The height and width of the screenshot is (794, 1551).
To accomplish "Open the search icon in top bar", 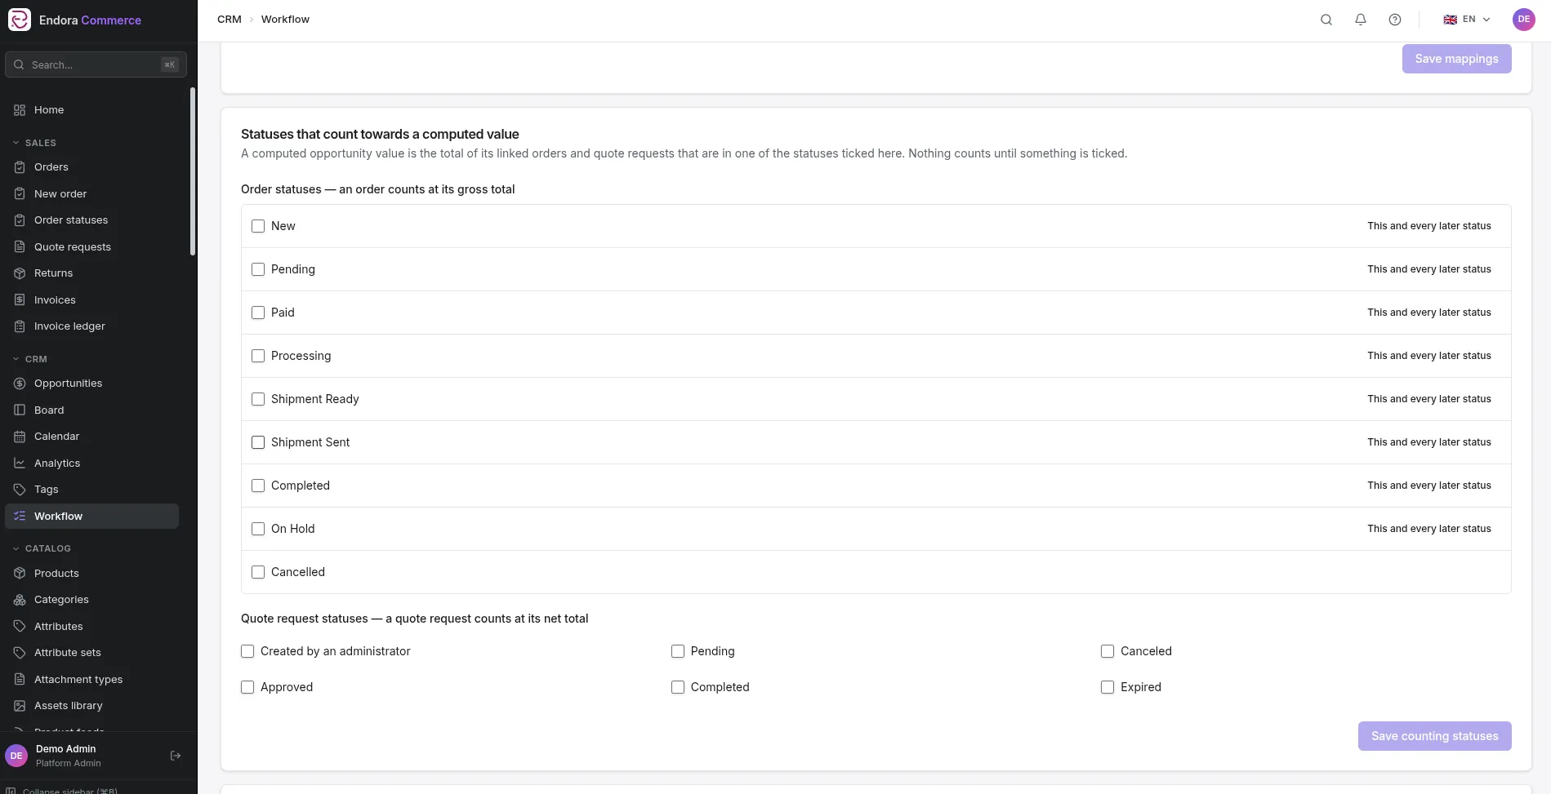I will click(1326, 20).
